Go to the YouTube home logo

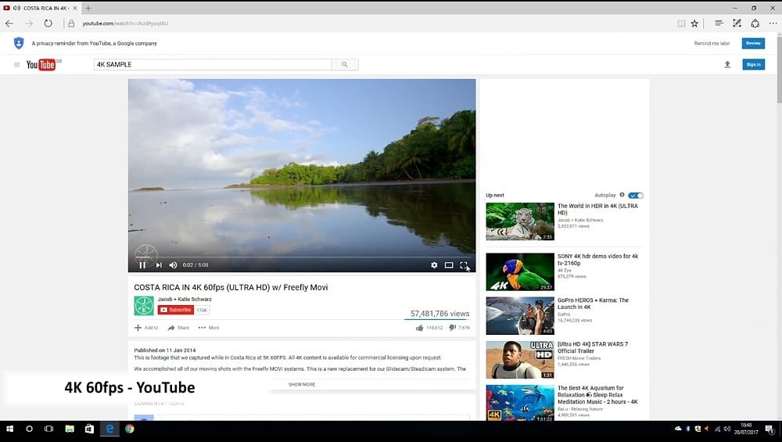click(41, 65)
